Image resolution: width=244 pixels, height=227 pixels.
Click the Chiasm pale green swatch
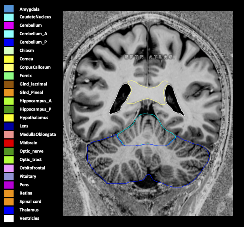pos(9,51)
